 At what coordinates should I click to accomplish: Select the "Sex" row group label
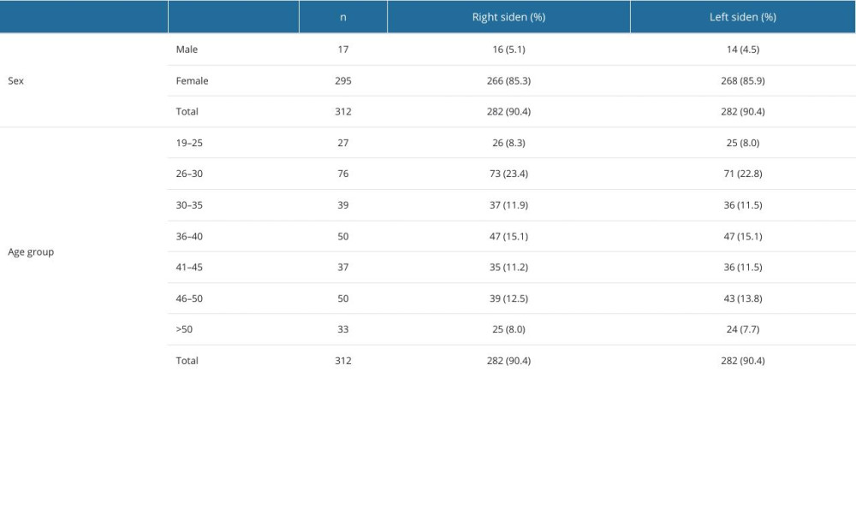[x=16, y=81]
